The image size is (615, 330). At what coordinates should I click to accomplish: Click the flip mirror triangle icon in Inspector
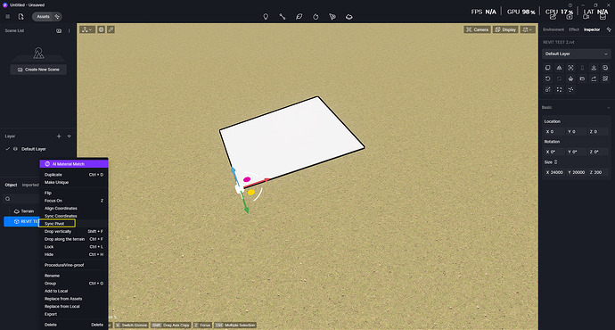click(x=559, y=68)
